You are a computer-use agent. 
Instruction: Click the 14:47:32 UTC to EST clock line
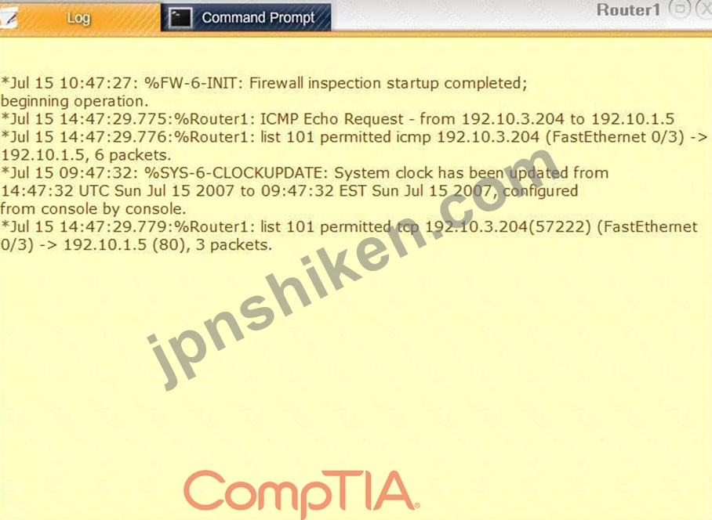289,191
